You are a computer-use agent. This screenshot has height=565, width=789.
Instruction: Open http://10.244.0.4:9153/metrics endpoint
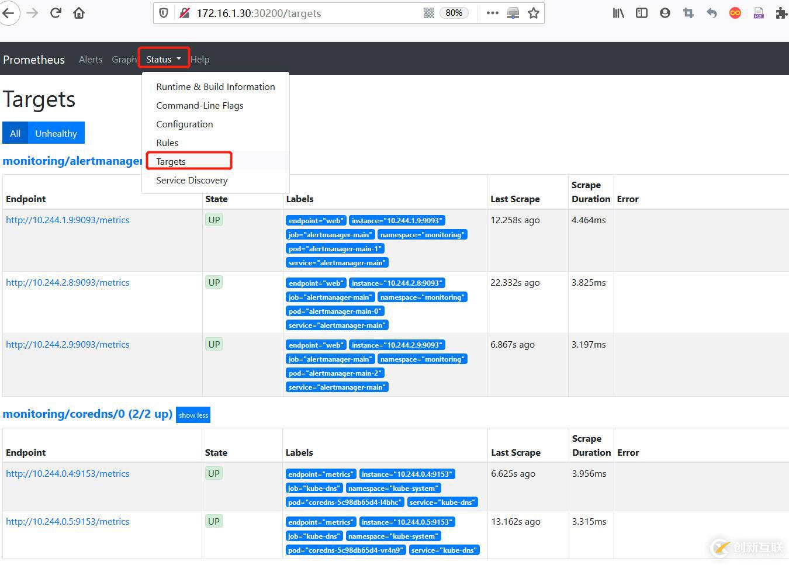(68, 474)
